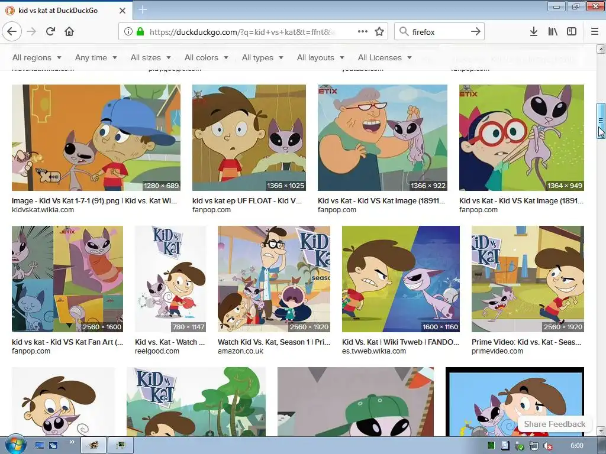Go back to the previous page
The width and height of the screenshot is (606, 454).
pos(12,31)
